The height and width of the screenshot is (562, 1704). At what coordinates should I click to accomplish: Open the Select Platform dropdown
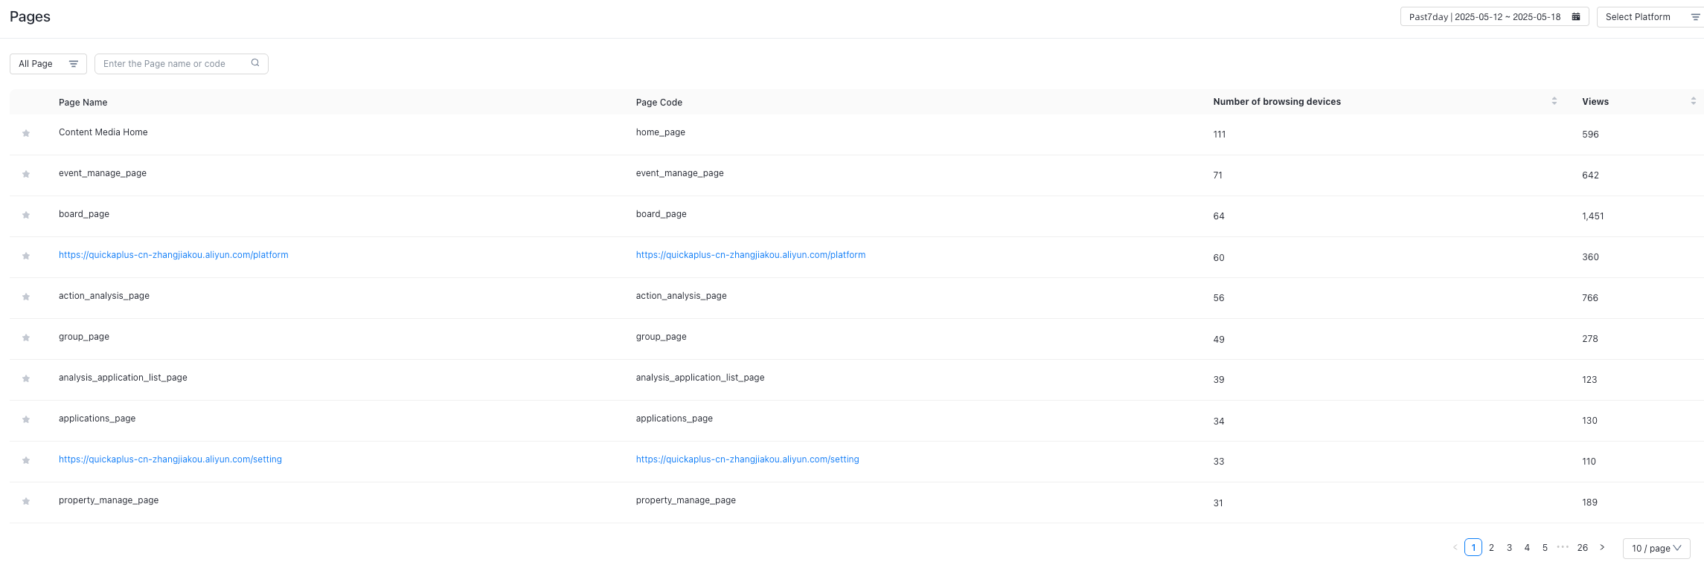click(1650, 17)
